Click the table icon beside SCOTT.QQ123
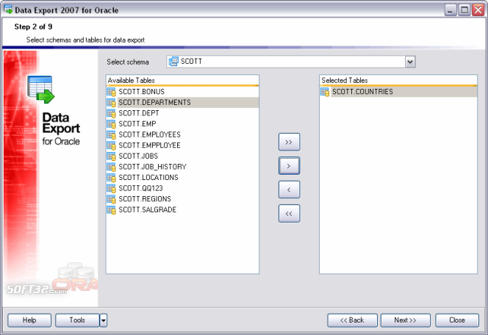488x335 pixels. click(111, 189)
